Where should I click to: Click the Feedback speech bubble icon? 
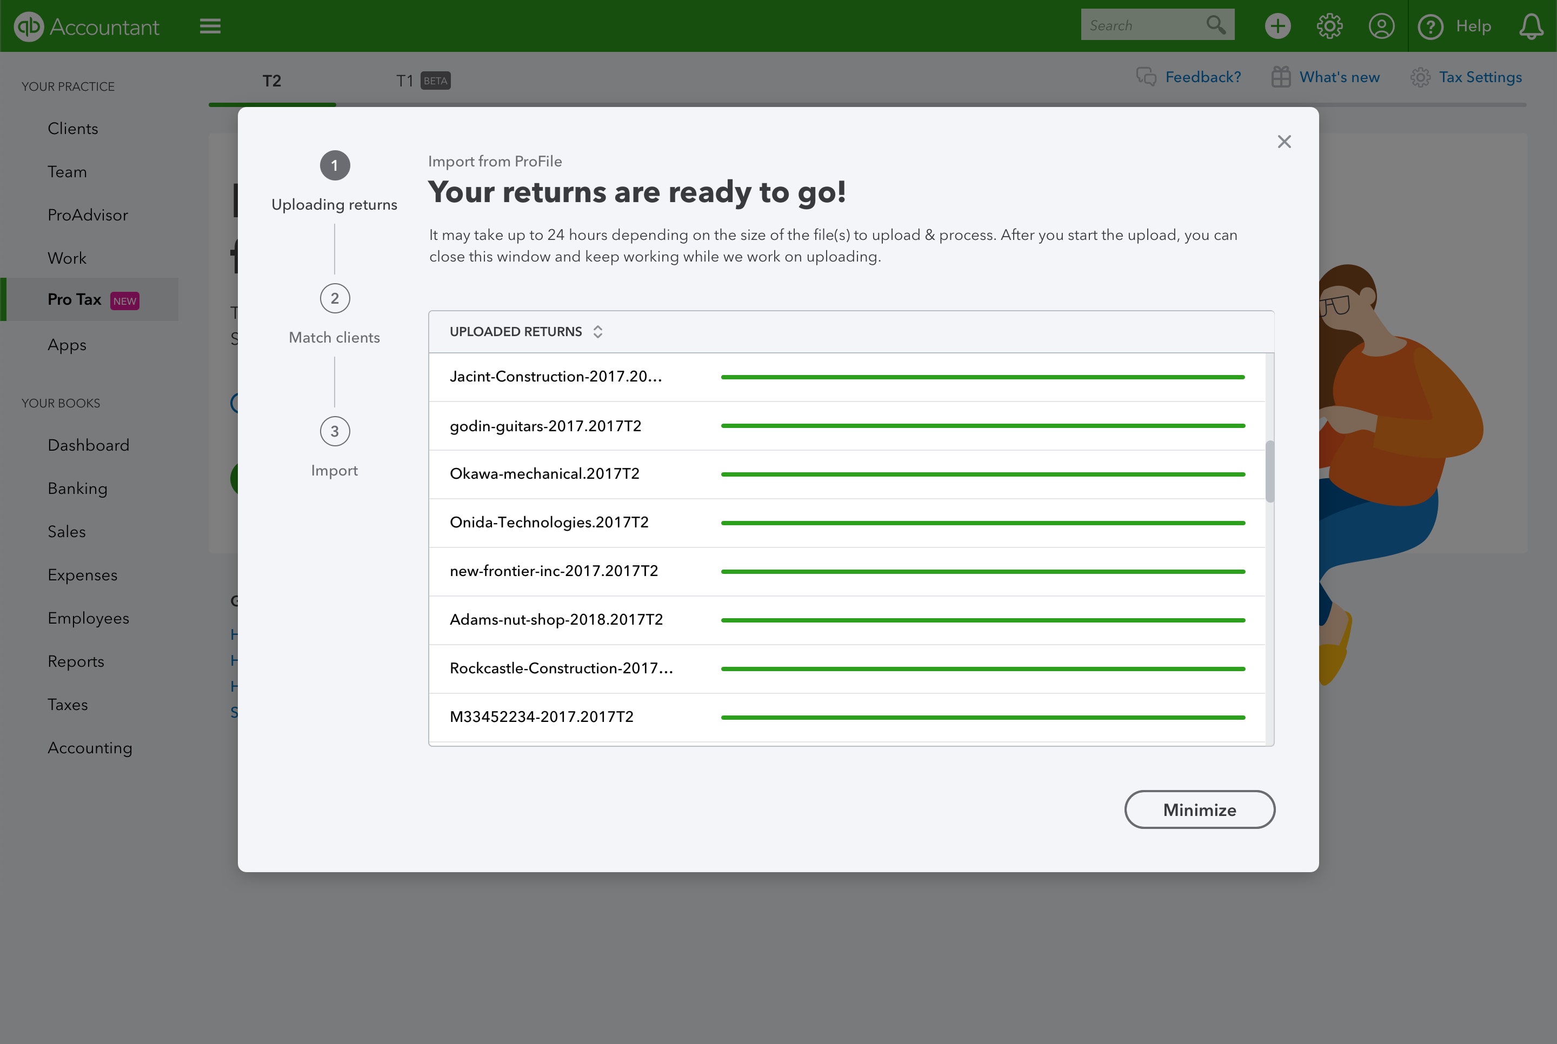click(x=1146, y=77)
